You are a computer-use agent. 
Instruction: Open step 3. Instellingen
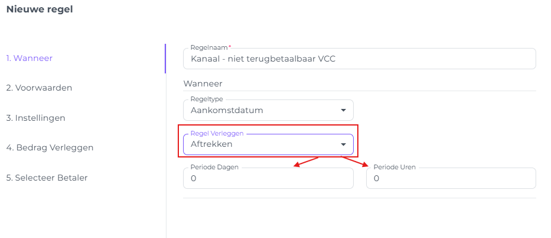(x=36, y=118)
